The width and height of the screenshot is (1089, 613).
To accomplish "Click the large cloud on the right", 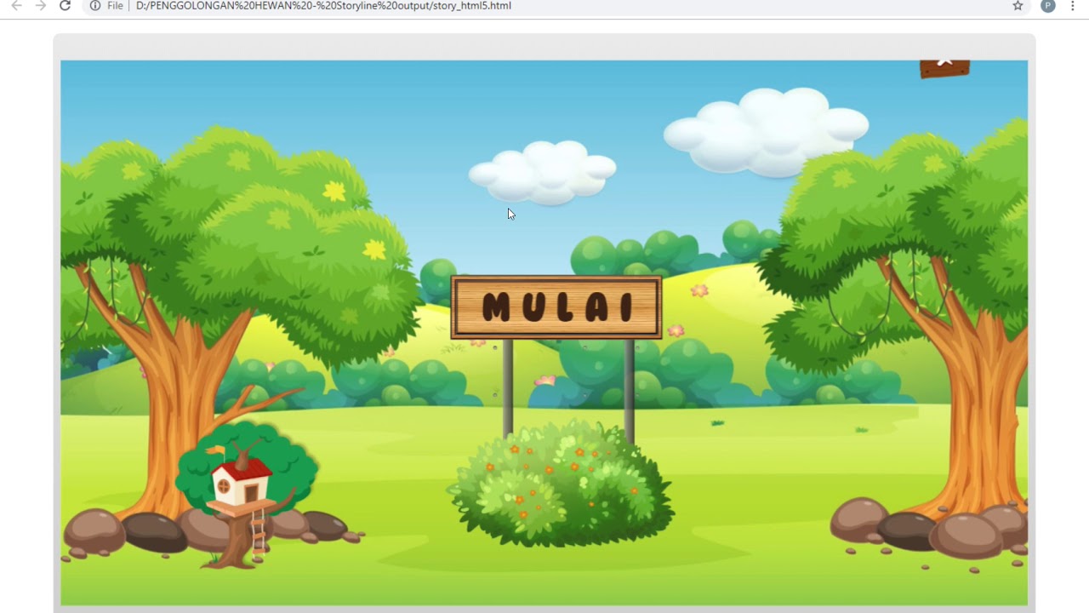I will point(766,132).
